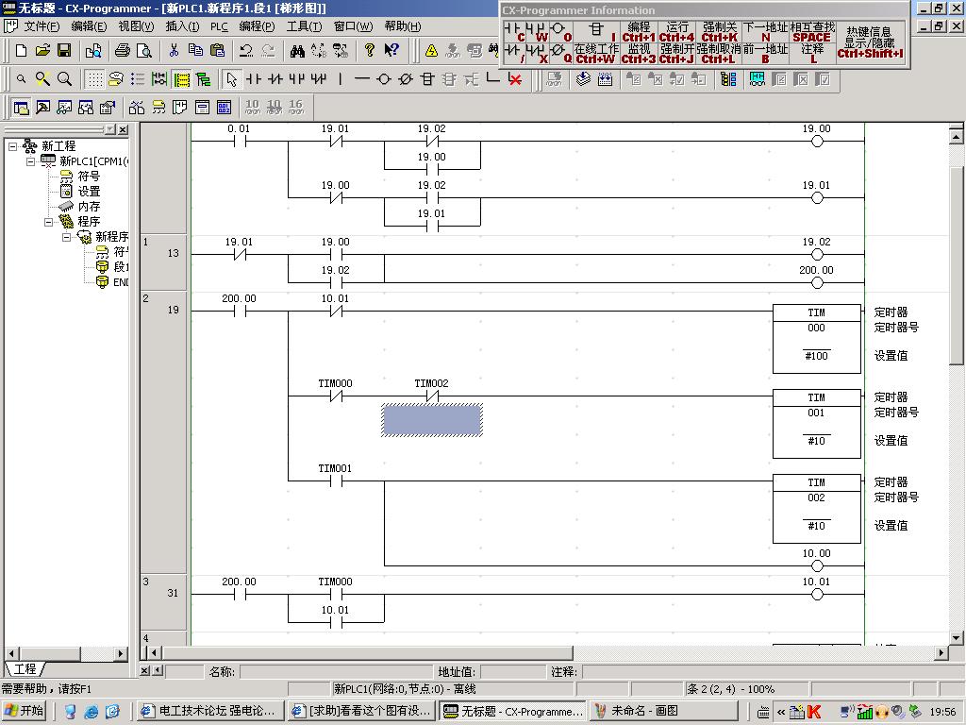
Task: Switch to the 工程 workspace tab
Action: (x=25, y=669)
